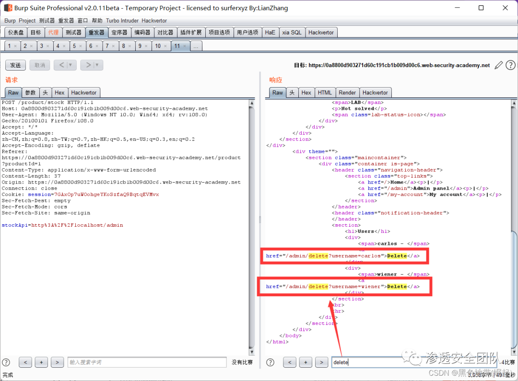
Task: Switch to the 测试器 intruder tab
Action: [x=73, y=33]
